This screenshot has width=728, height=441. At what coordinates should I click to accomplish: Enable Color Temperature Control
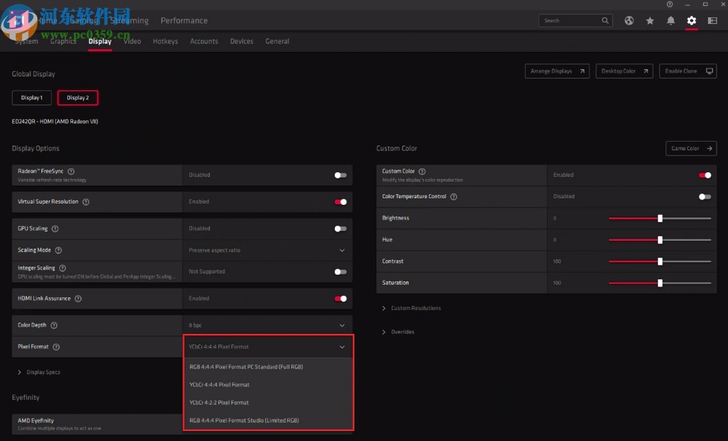point(704,196)
